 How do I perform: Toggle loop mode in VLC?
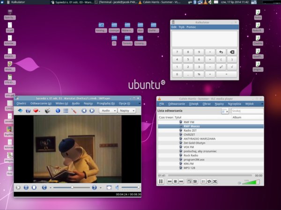(209, 182)
